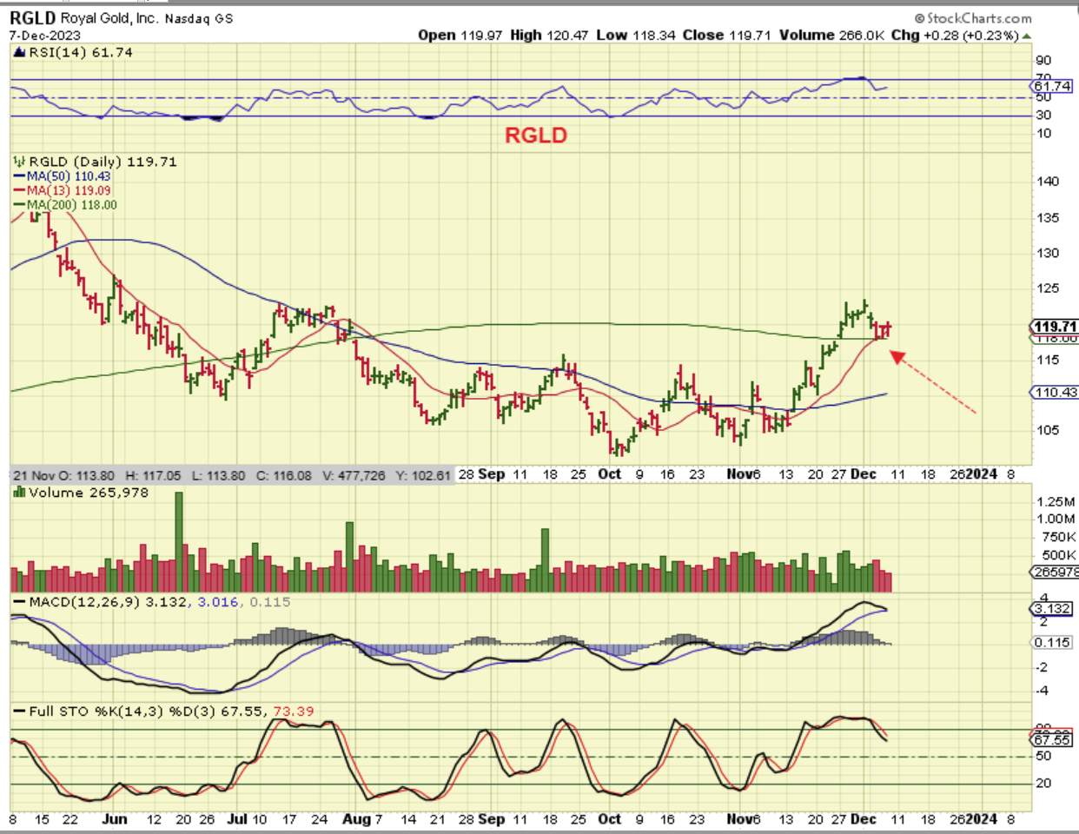Click the 7-Dec-2023 chart date
Screen dimensions: 1079x834
[x=45, y=36]
